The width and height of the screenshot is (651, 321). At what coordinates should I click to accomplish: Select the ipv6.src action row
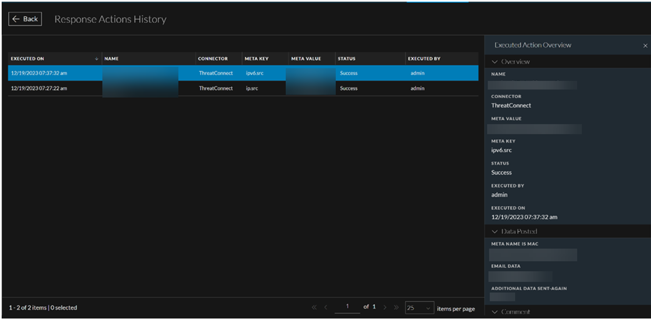254,74
